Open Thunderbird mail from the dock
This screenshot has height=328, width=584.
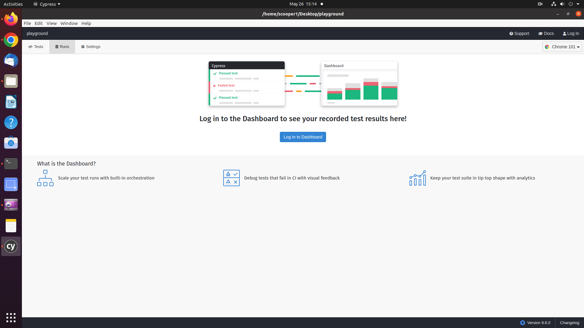(11, 60)
